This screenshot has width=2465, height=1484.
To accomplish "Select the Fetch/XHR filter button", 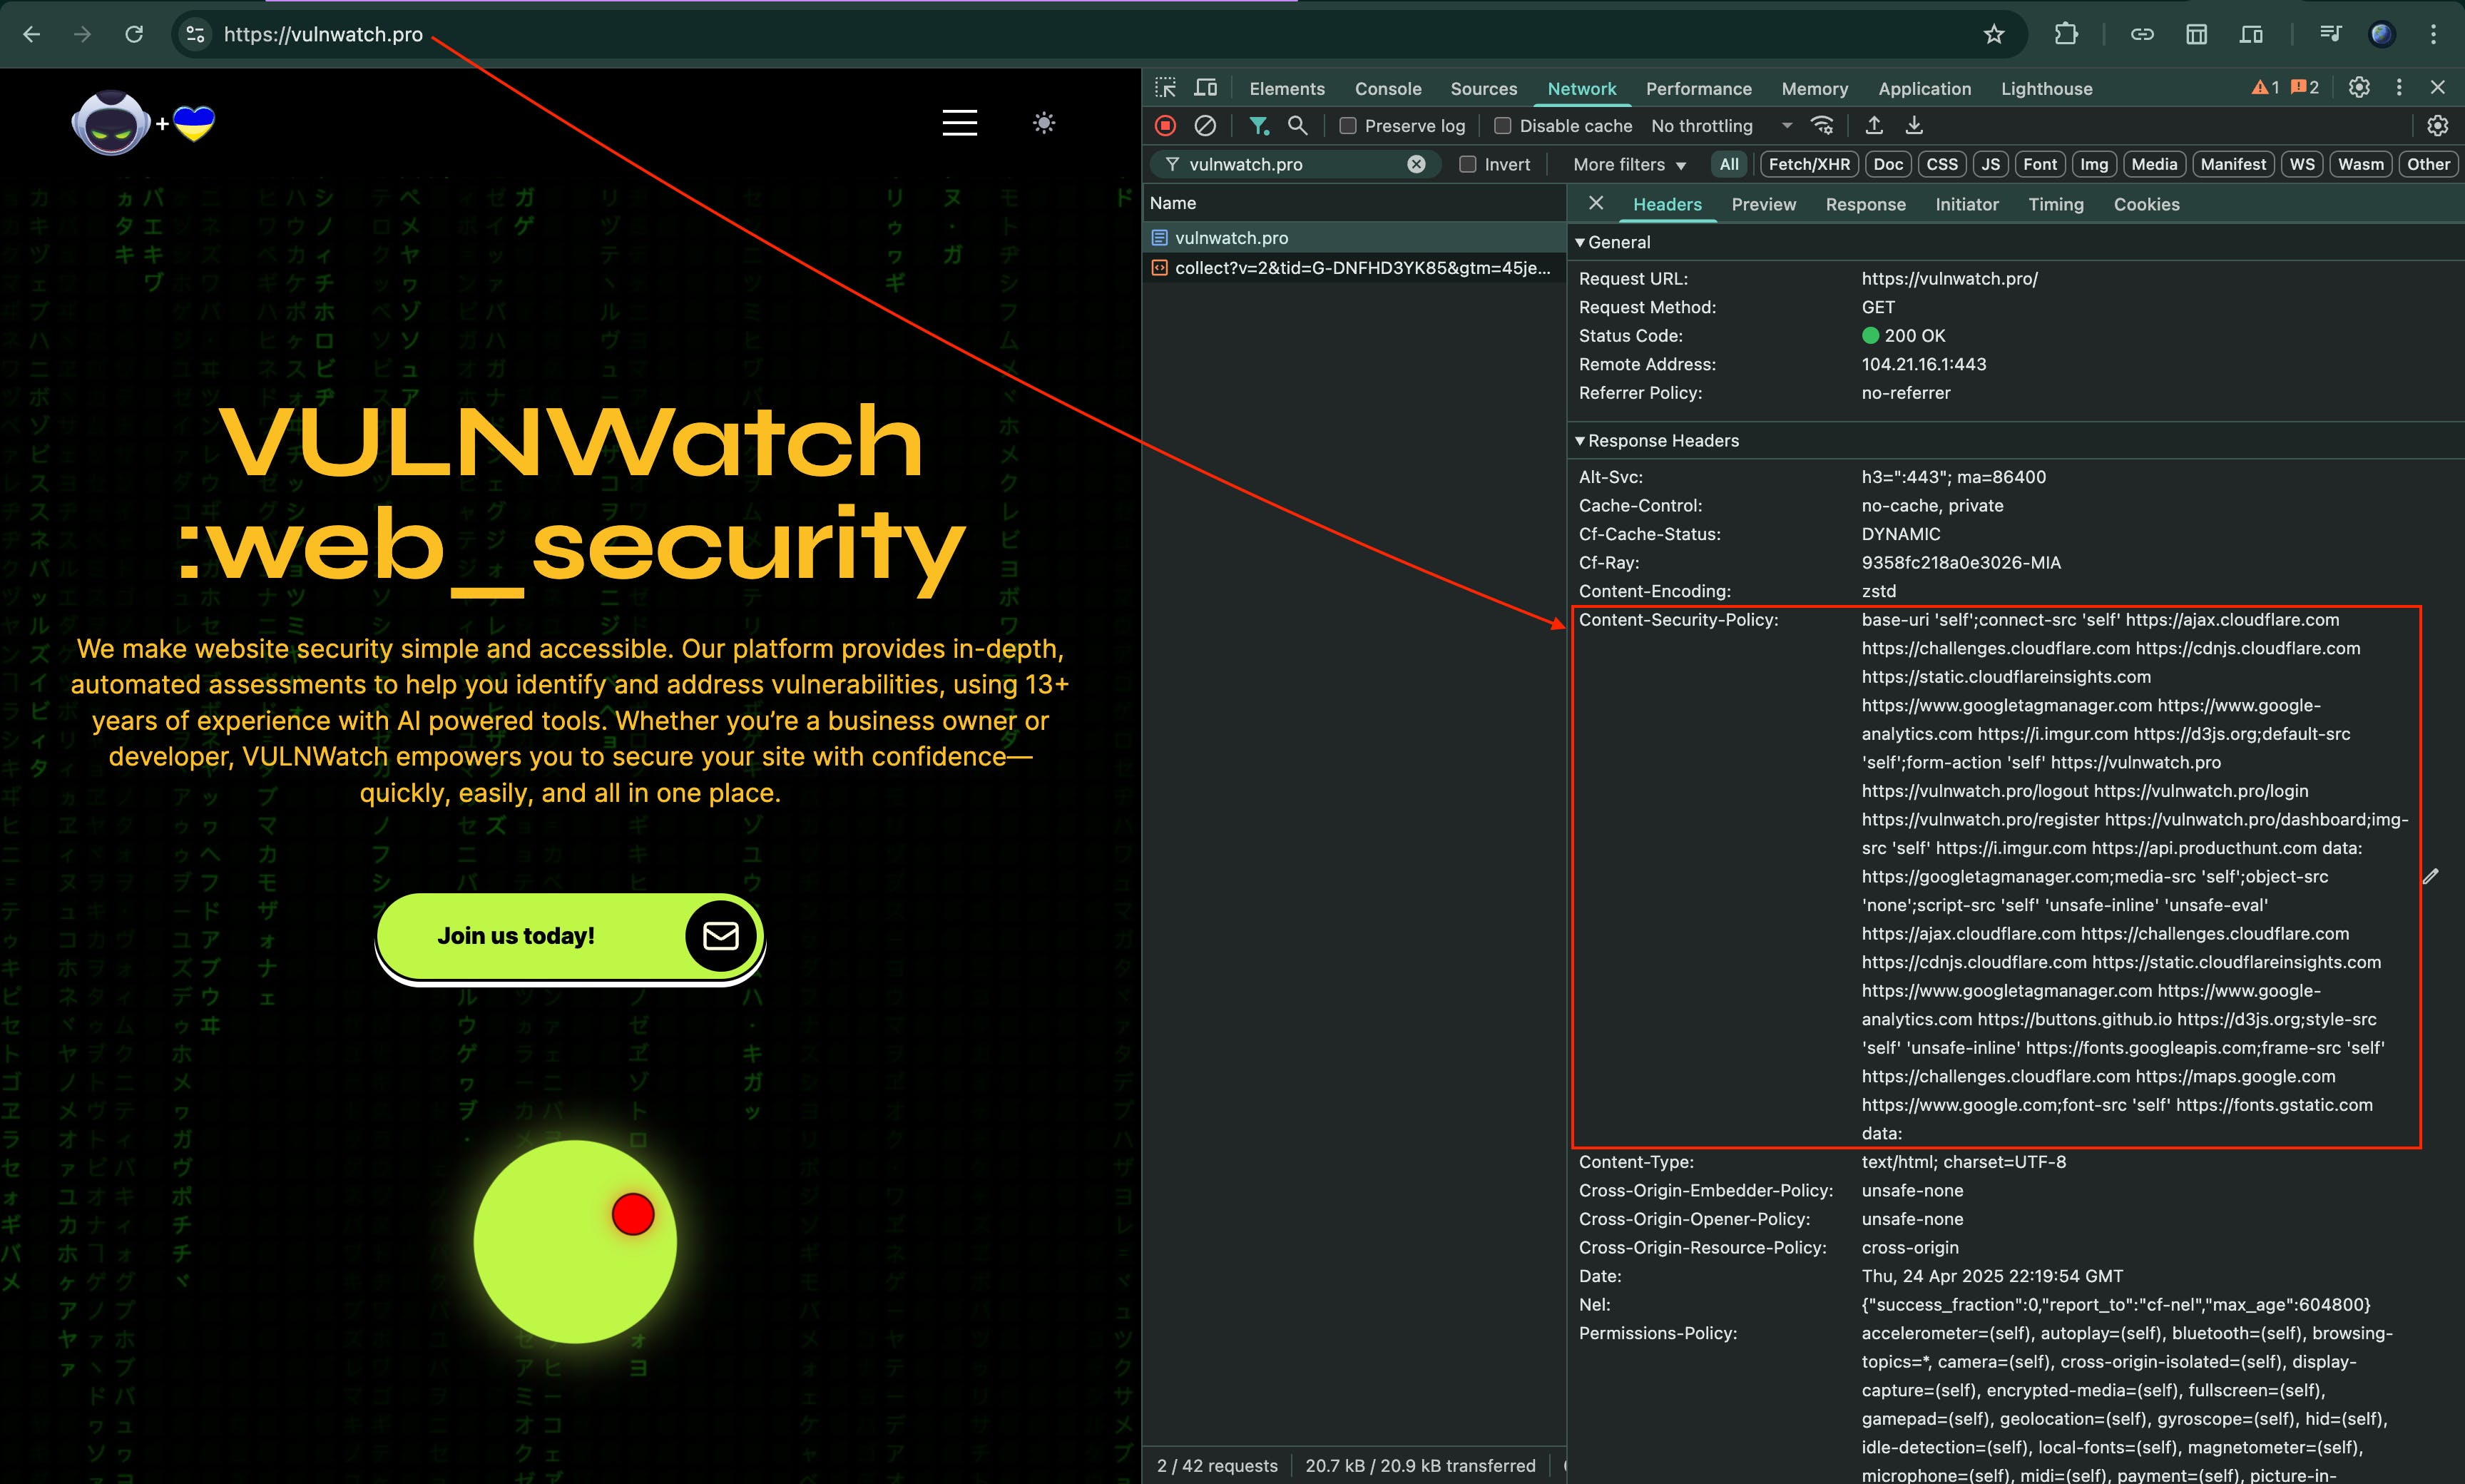I will [1808, 165].
